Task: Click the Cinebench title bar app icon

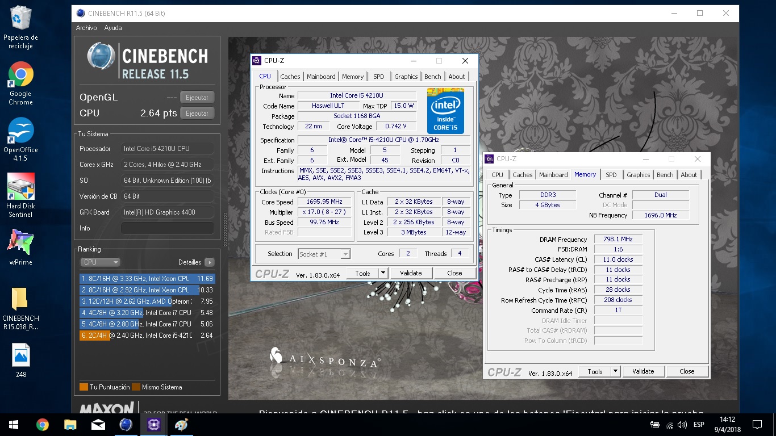Action: (81, 13)
